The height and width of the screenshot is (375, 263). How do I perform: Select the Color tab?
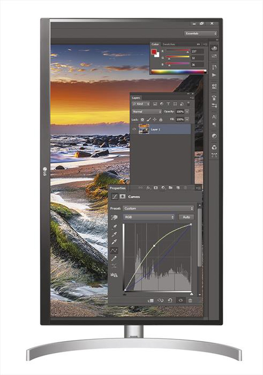point(155,44)
